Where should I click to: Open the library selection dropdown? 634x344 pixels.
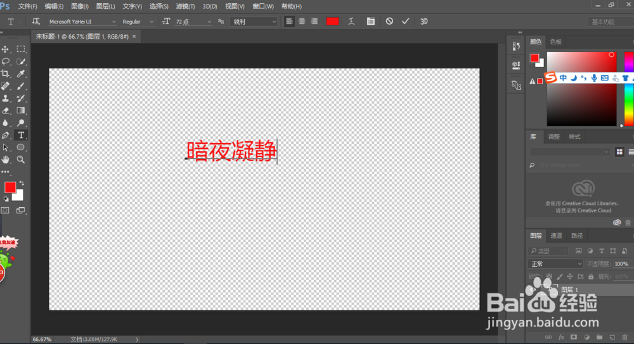[570, 152]
